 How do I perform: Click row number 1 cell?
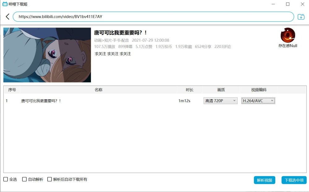pos(6,101)
